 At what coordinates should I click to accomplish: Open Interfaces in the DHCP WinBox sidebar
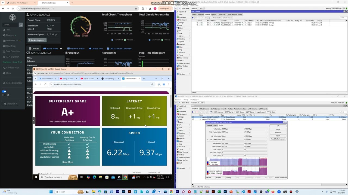click(x=182, y=17)
